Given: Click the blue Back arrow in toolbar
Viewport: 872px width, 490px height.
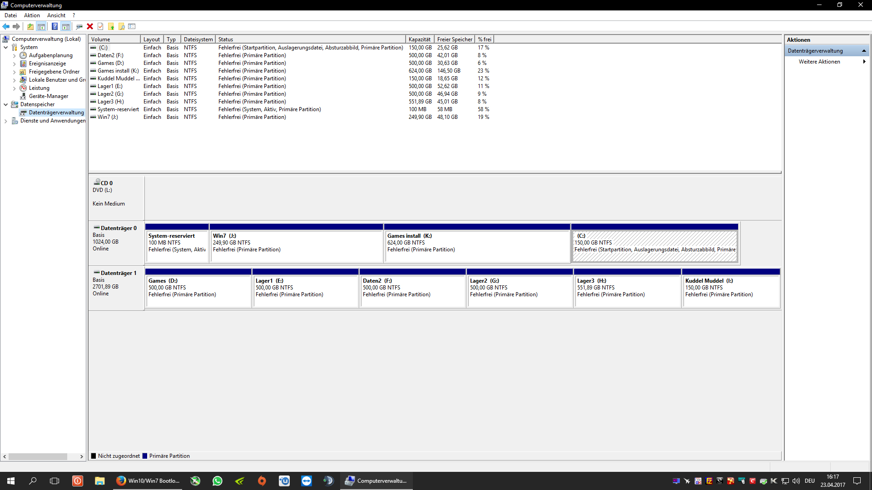Looking at the screenshot, I should [x=6, y=26].
